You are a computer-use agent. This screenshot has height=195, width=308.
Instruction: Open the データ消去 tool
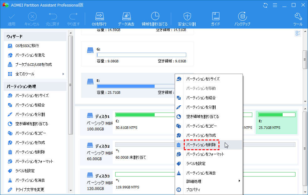(x=126, y=19)
